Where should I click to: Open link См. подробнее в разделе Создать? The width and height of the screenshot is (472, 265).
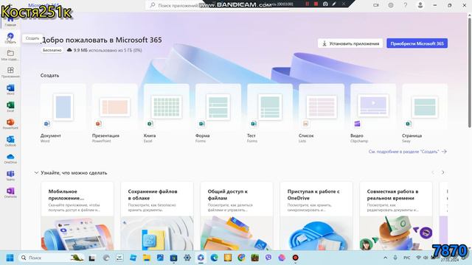[407, 152]
